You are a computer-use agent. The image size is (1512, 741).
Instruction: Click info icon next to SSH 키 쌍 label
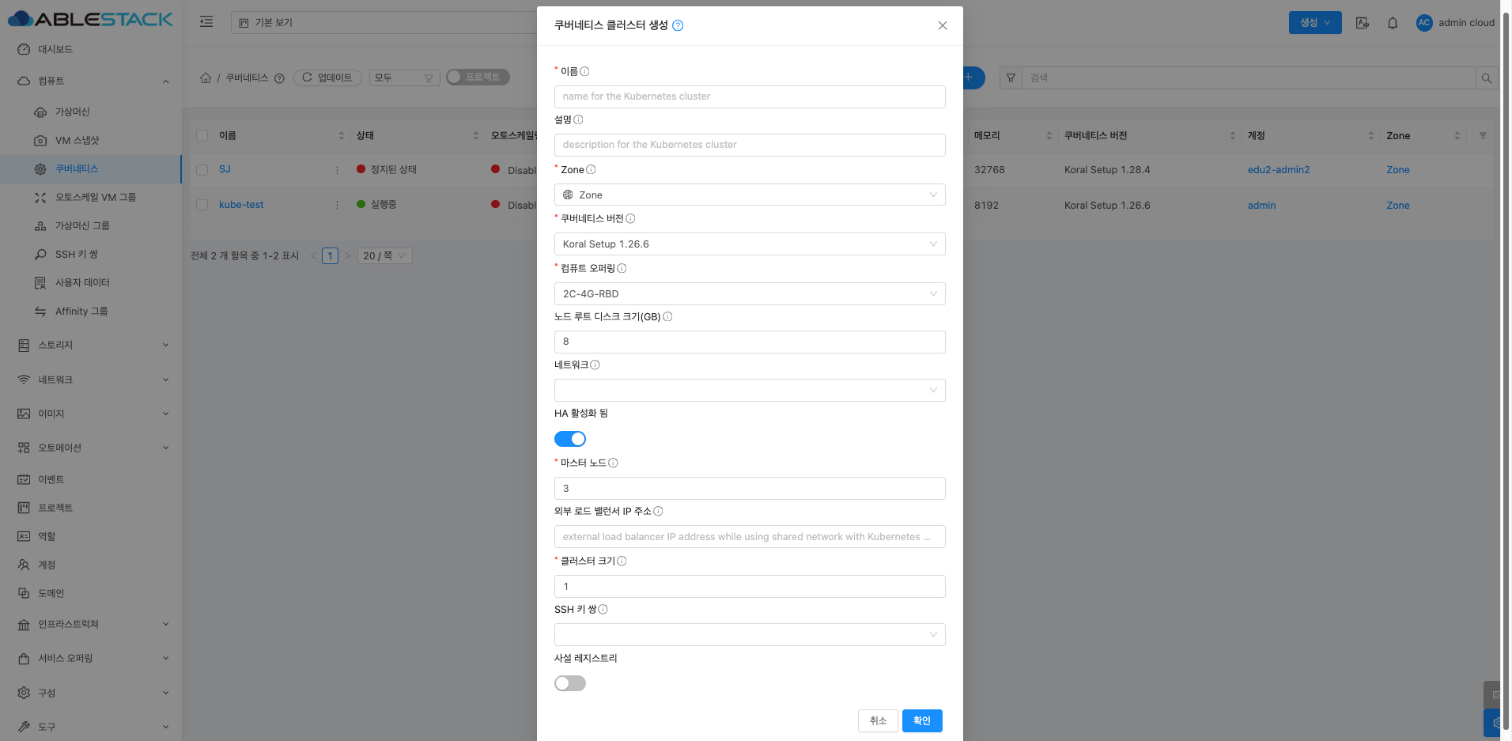(x=603, y=609)
